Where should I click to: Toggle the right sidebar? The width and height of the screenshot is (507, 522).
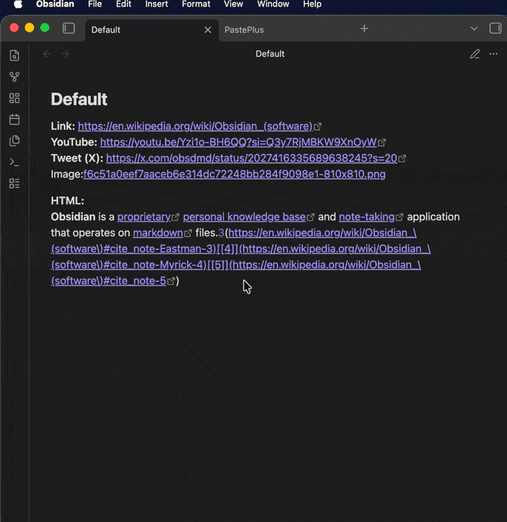(495, 28)
